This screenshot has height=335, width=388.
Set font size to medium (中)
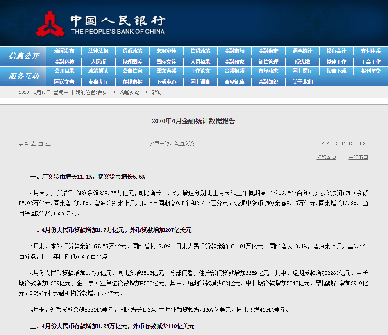click(41, 144)
